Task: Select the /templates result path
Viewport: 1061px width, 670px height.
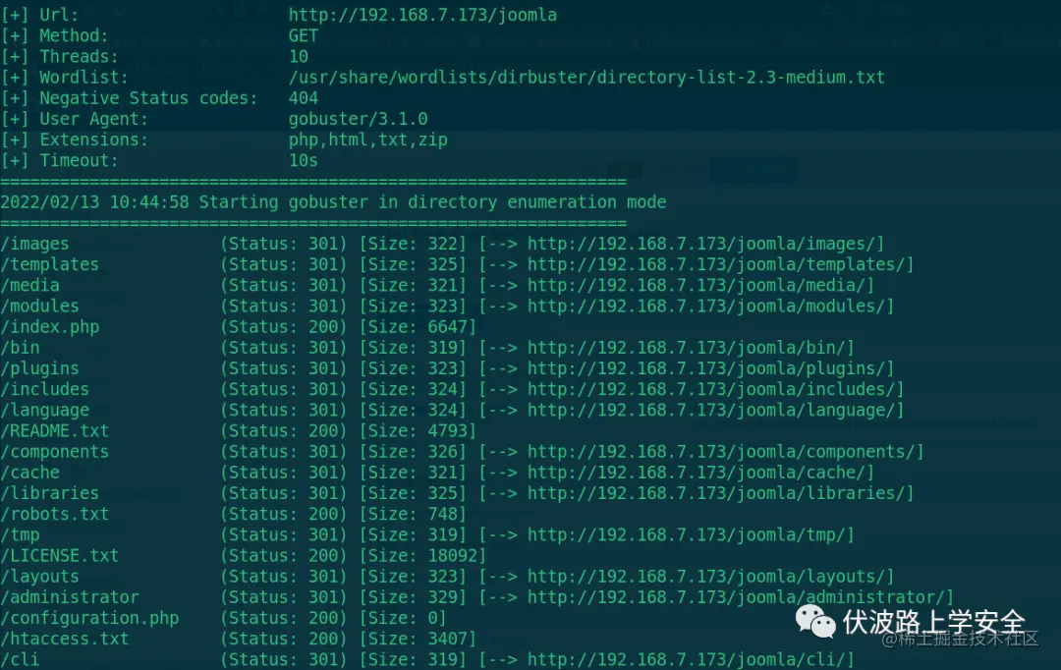Action: (49, 264)
